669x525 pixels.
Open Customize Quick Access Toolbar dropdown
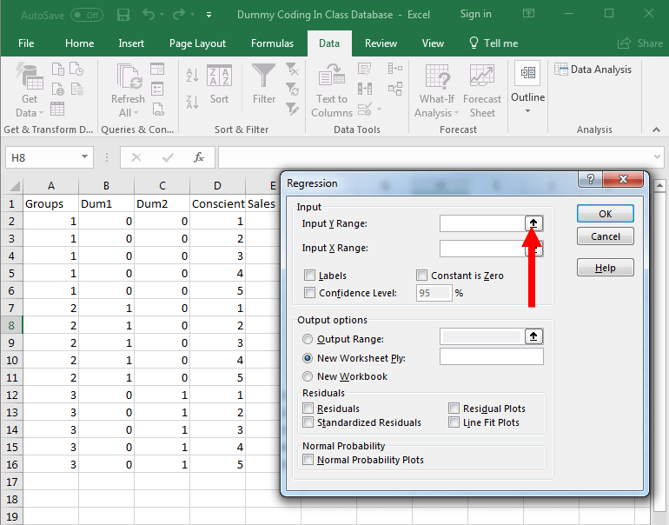[x=209, y=15]
